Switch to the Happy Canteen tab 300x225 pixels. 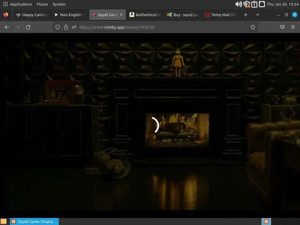[31, 15]
